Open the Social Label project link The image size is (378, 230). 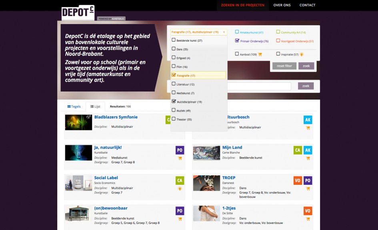(106, 178)
